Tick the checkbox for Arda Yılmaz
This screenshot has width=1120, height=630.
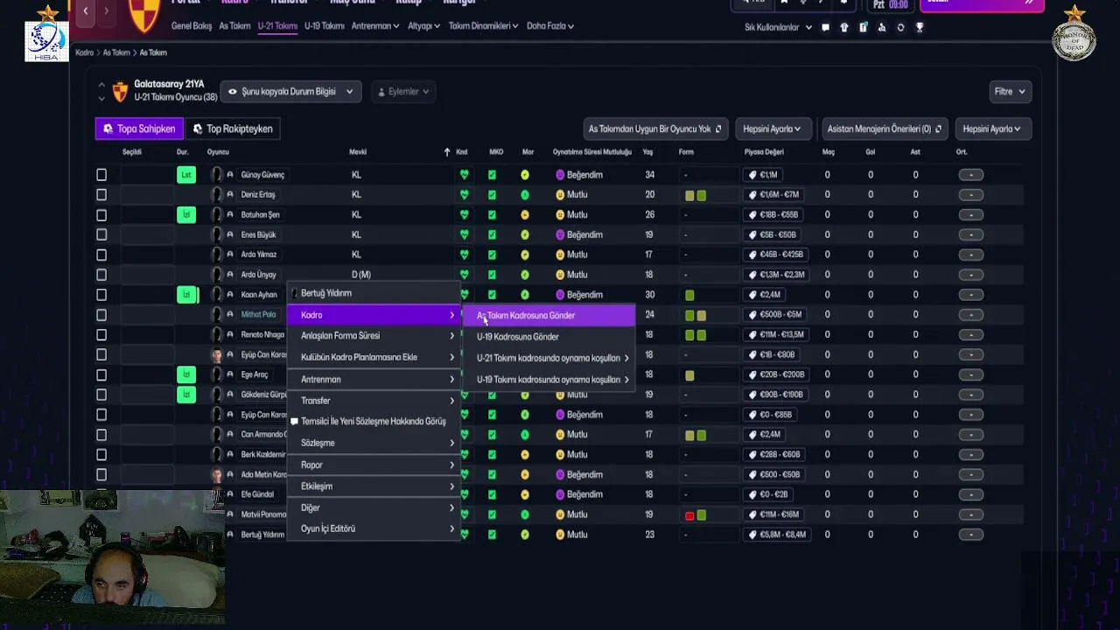click(x=101, y=255)
